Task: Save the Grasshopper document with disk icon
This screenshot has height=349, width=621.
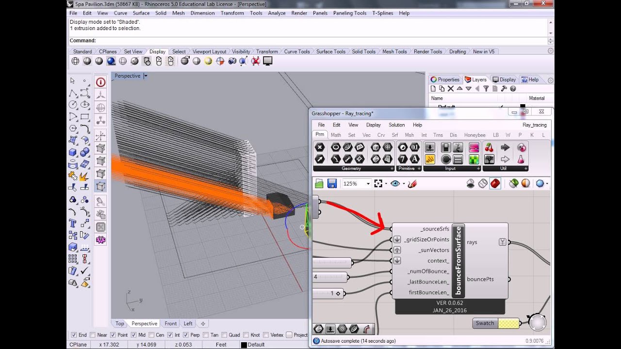Action: click(332, 184)
